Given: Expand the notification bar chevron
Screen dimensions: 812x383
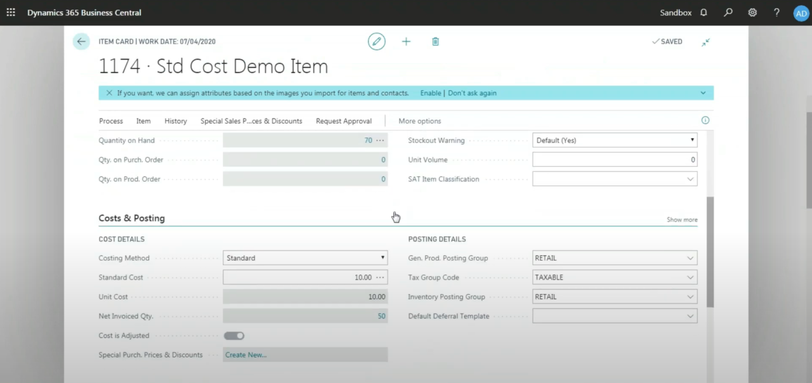Looking at the screenshot, I should click(703, 93).
